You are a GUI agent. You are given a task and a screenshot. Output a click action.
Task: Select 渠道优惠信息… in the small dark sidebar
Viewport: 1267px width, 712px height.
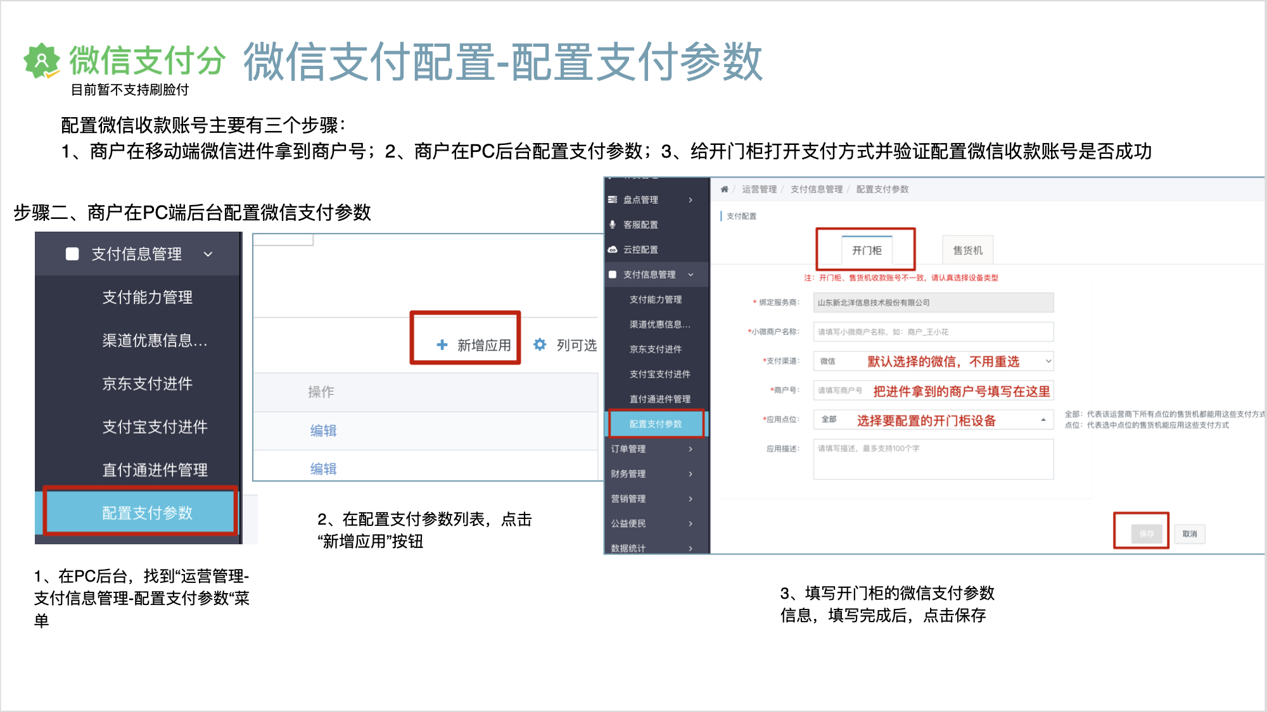pos(659,324)
